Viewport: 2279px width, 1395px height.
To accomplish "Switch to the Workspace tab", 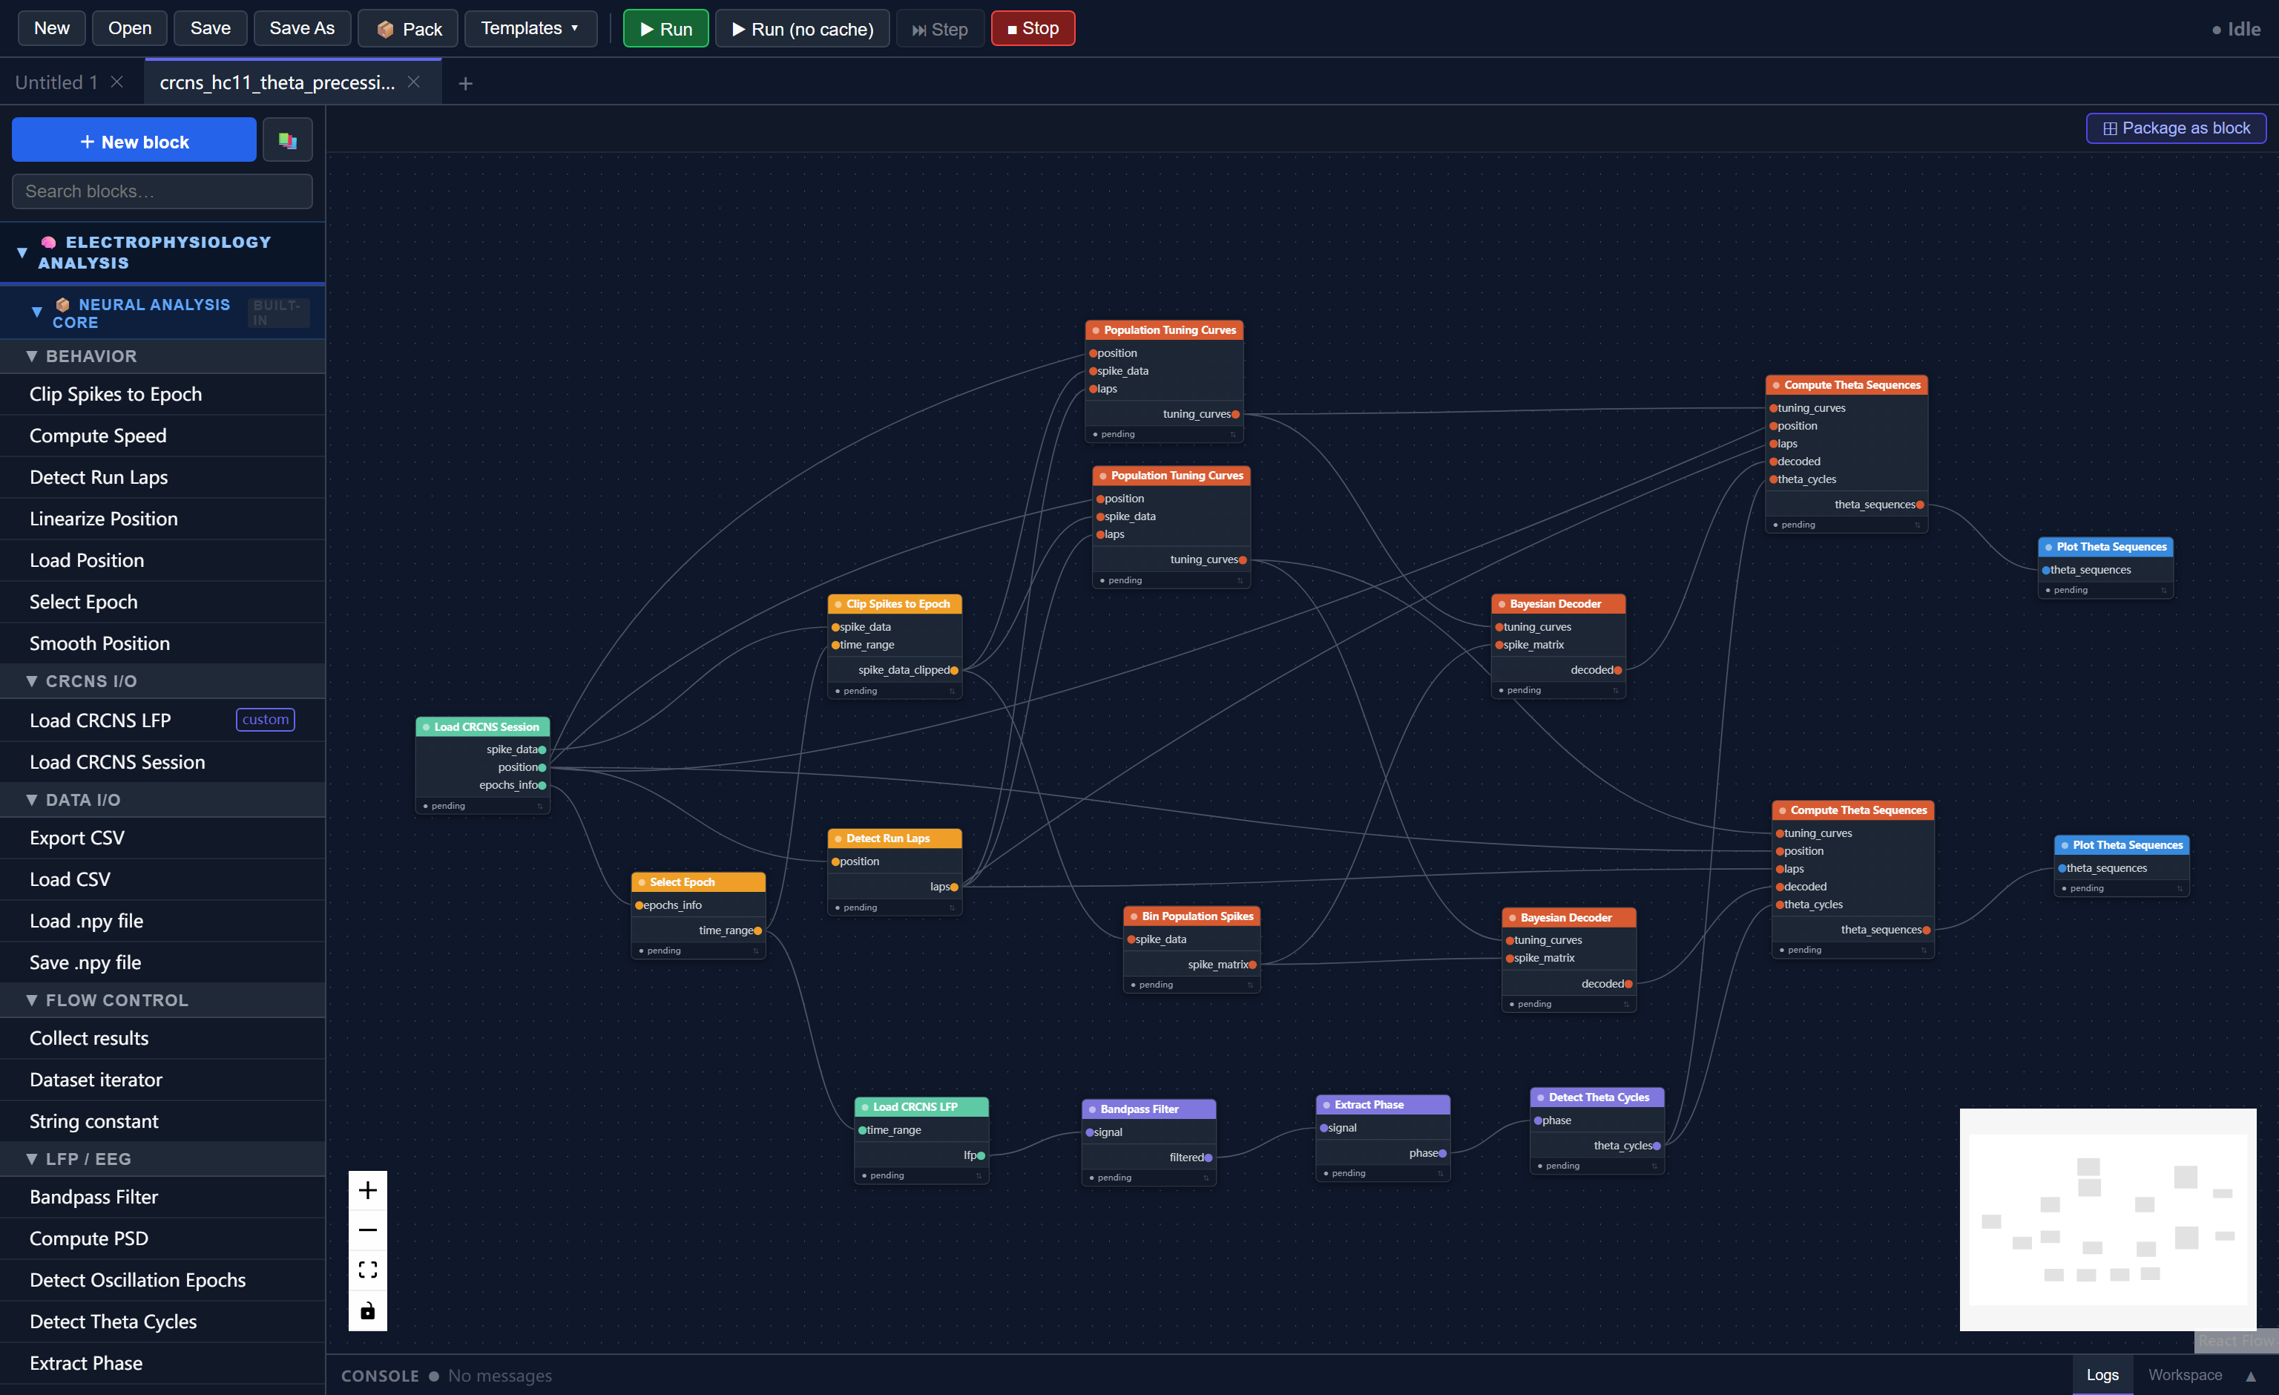I will pyautogui.click(x=2185, y=1375).
